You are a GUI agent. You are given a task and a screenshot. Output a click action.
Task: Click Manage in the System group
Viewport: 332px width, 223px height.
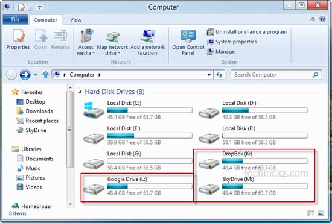click(x=221, y=52)
